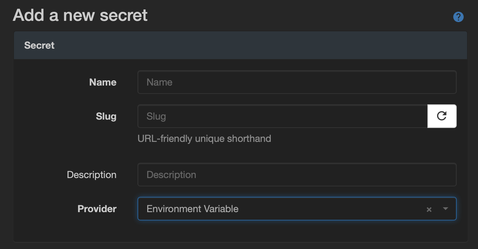The image size is (478, 249).
Task: Click the 'Description' placeholder text inside the field
Action: click(171, 175)
